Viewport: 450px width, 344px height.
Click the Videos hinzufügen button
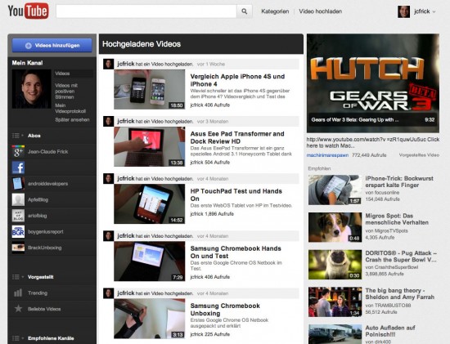tap(52, 45)
